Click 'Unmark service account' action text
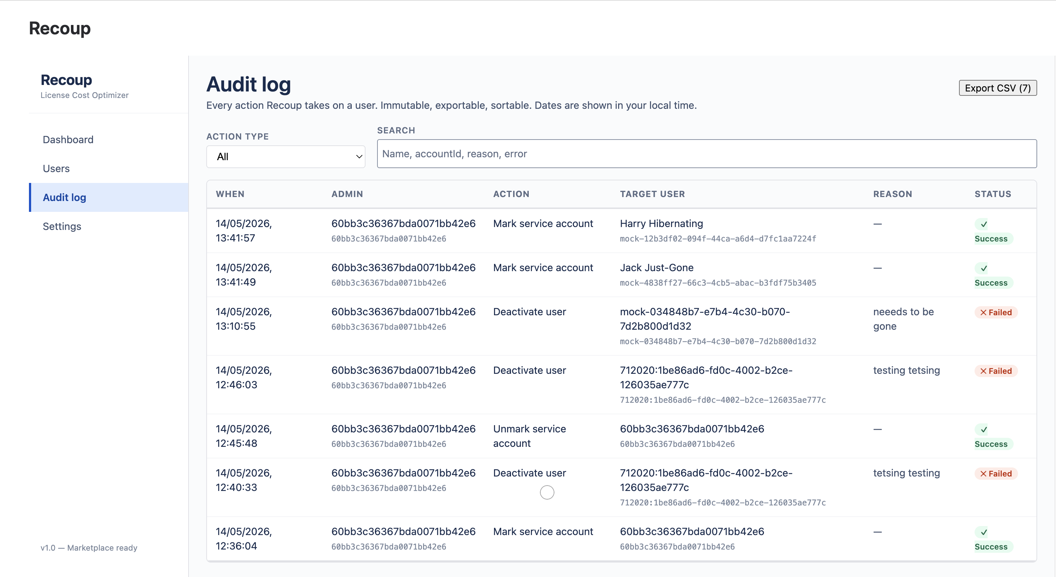The image size is (1056, 577). click(529, 436)
